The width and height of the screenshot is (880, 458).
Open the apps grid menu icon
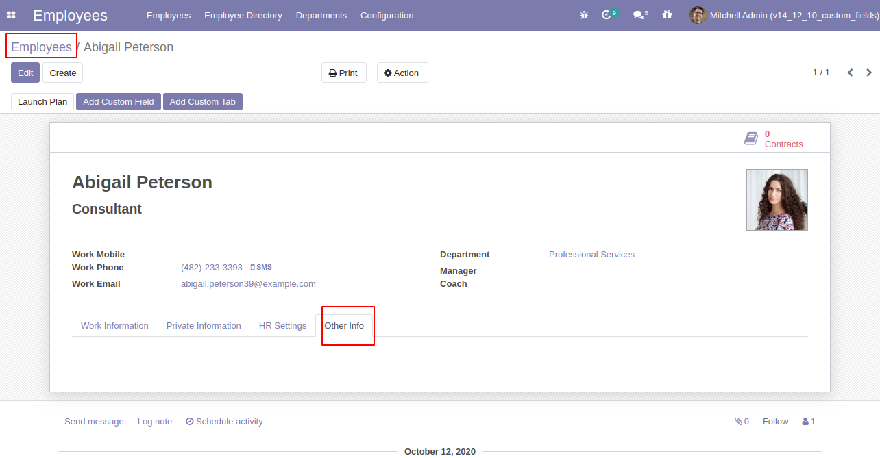[x=11, y=15]
